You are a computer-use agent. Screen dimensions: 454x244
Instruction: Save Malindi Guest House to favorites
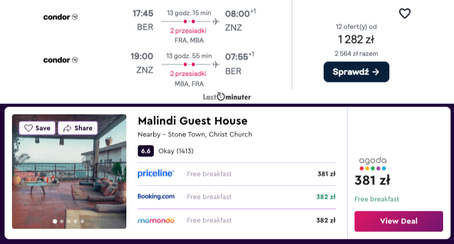37,128
